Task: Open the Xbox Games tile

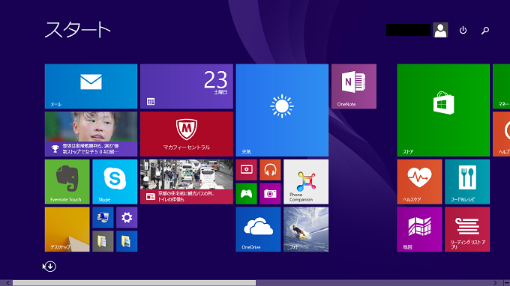Action: [x=246, y=194]
